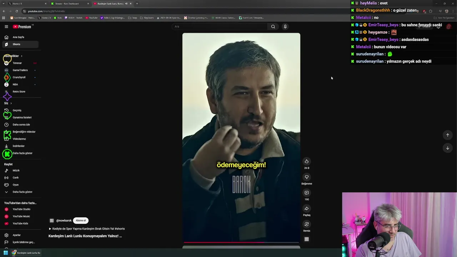Image resolution: width=457 pixels, height=257 pixels.
Task: Open the TEASY - Twitch bookmark
Action: [73, 18]
